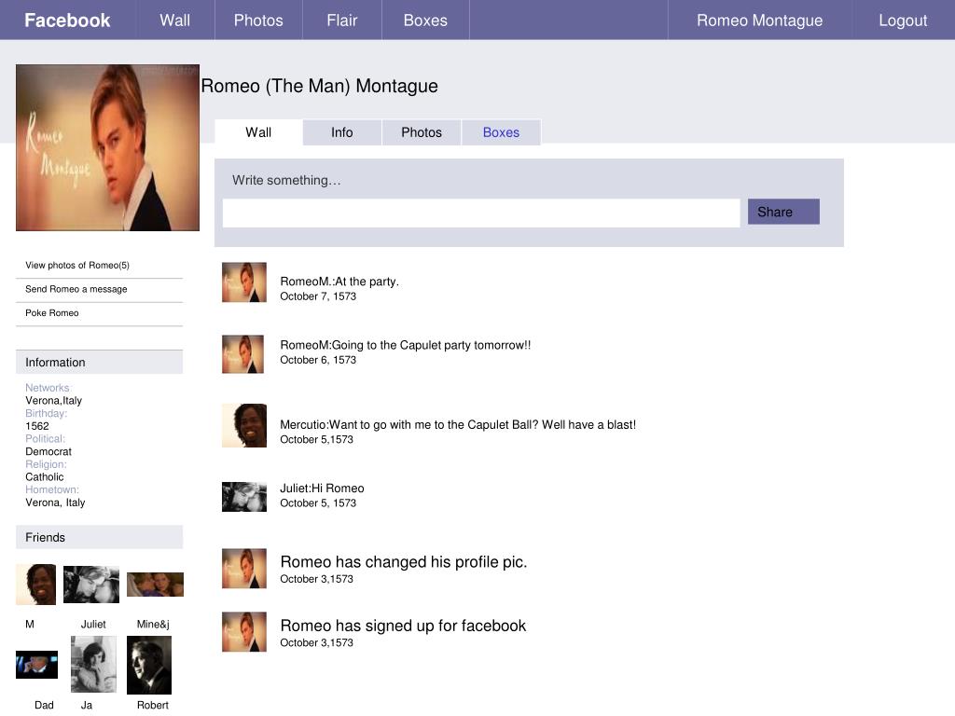The image size is (955, 716).
Task: Open friend Ja's photo in Friends
Action: (94, 664)
